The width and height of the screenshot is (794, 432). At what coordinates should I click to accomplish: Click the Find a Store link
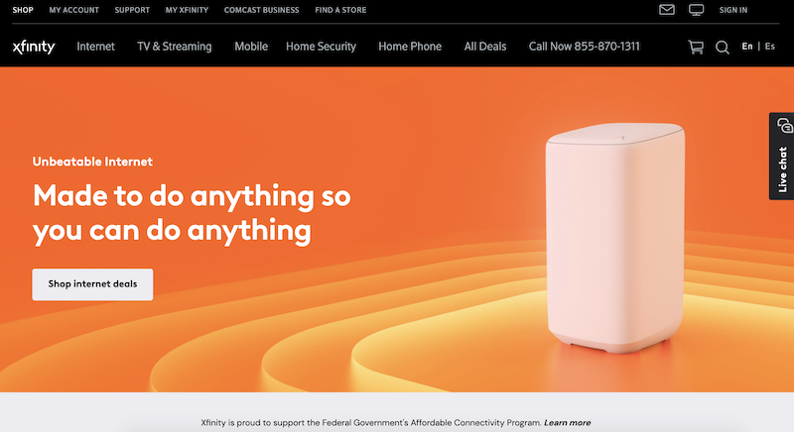pyautogui.click(x=340, y=10)
